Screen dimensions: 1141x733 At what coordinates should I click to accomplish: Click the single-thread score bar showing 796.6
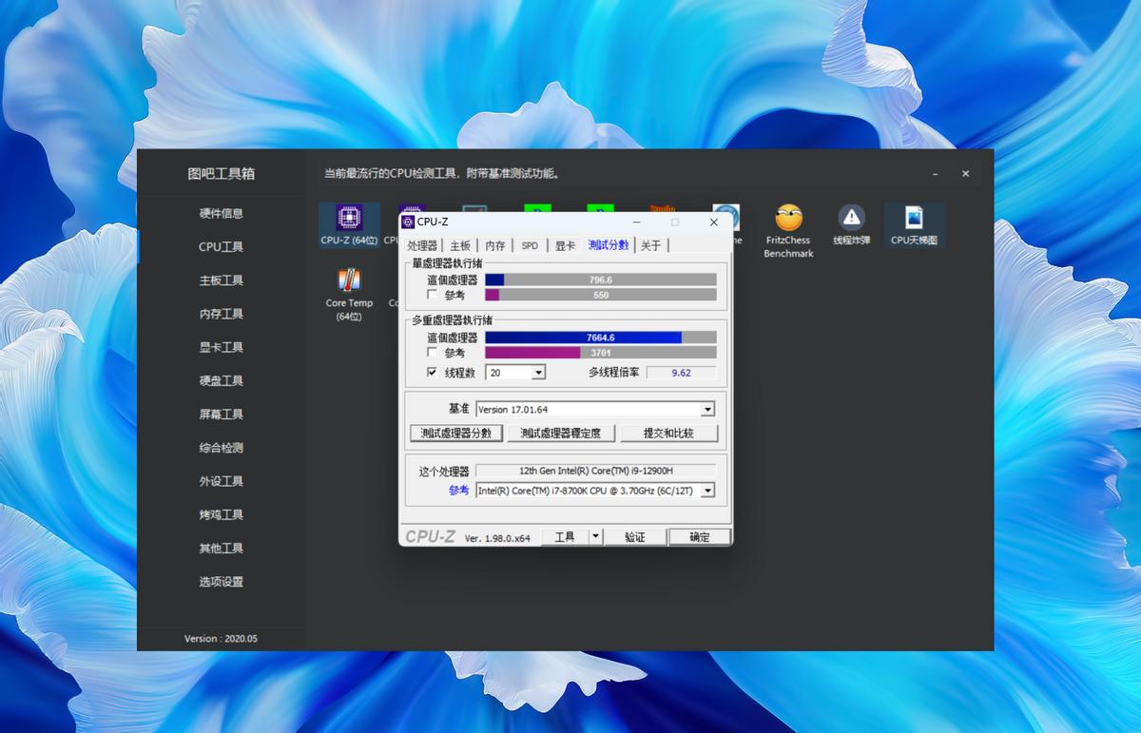pos(601,279)
